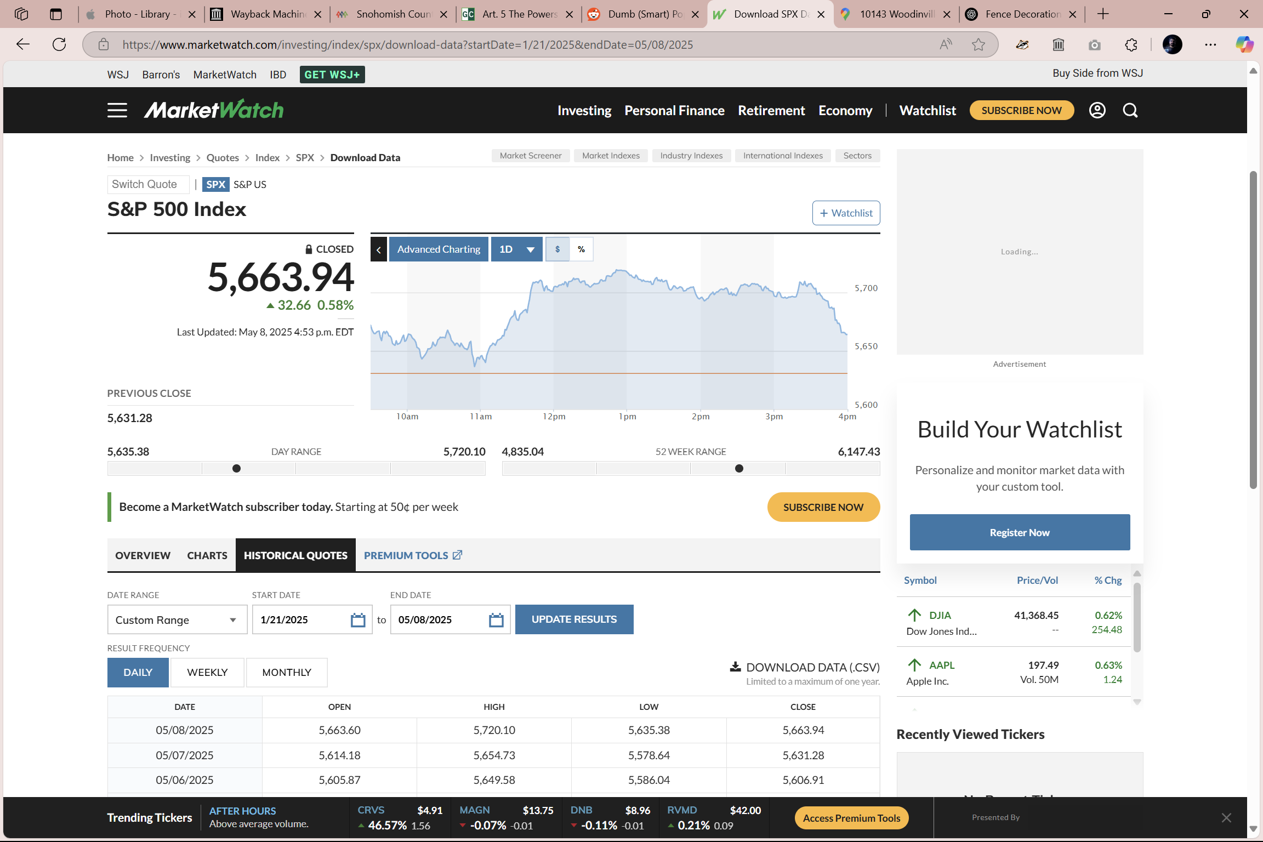Click Register Now button
The width and height of the screenshot is (1263, 842).
point(1020,532)
